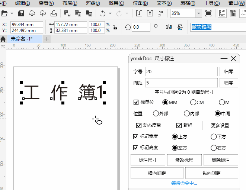Toggle the 动态度量 checkbox
The height and width of the screenshot is (190, 246).
[x=139, y=125]
